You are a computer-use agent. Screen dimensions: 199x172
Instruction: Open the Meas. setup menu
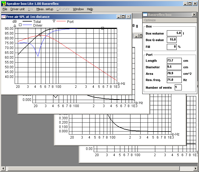click(45, 9)
